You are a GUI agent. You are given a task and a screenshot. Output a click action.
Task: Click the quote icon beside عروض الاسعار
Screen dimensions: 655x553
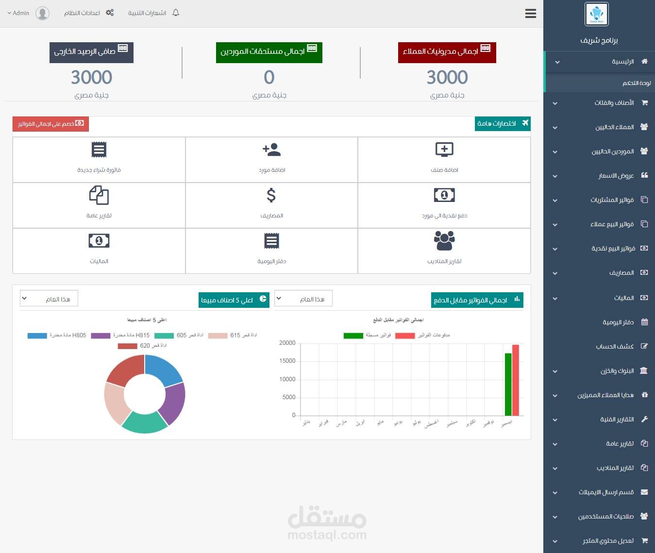644,176
